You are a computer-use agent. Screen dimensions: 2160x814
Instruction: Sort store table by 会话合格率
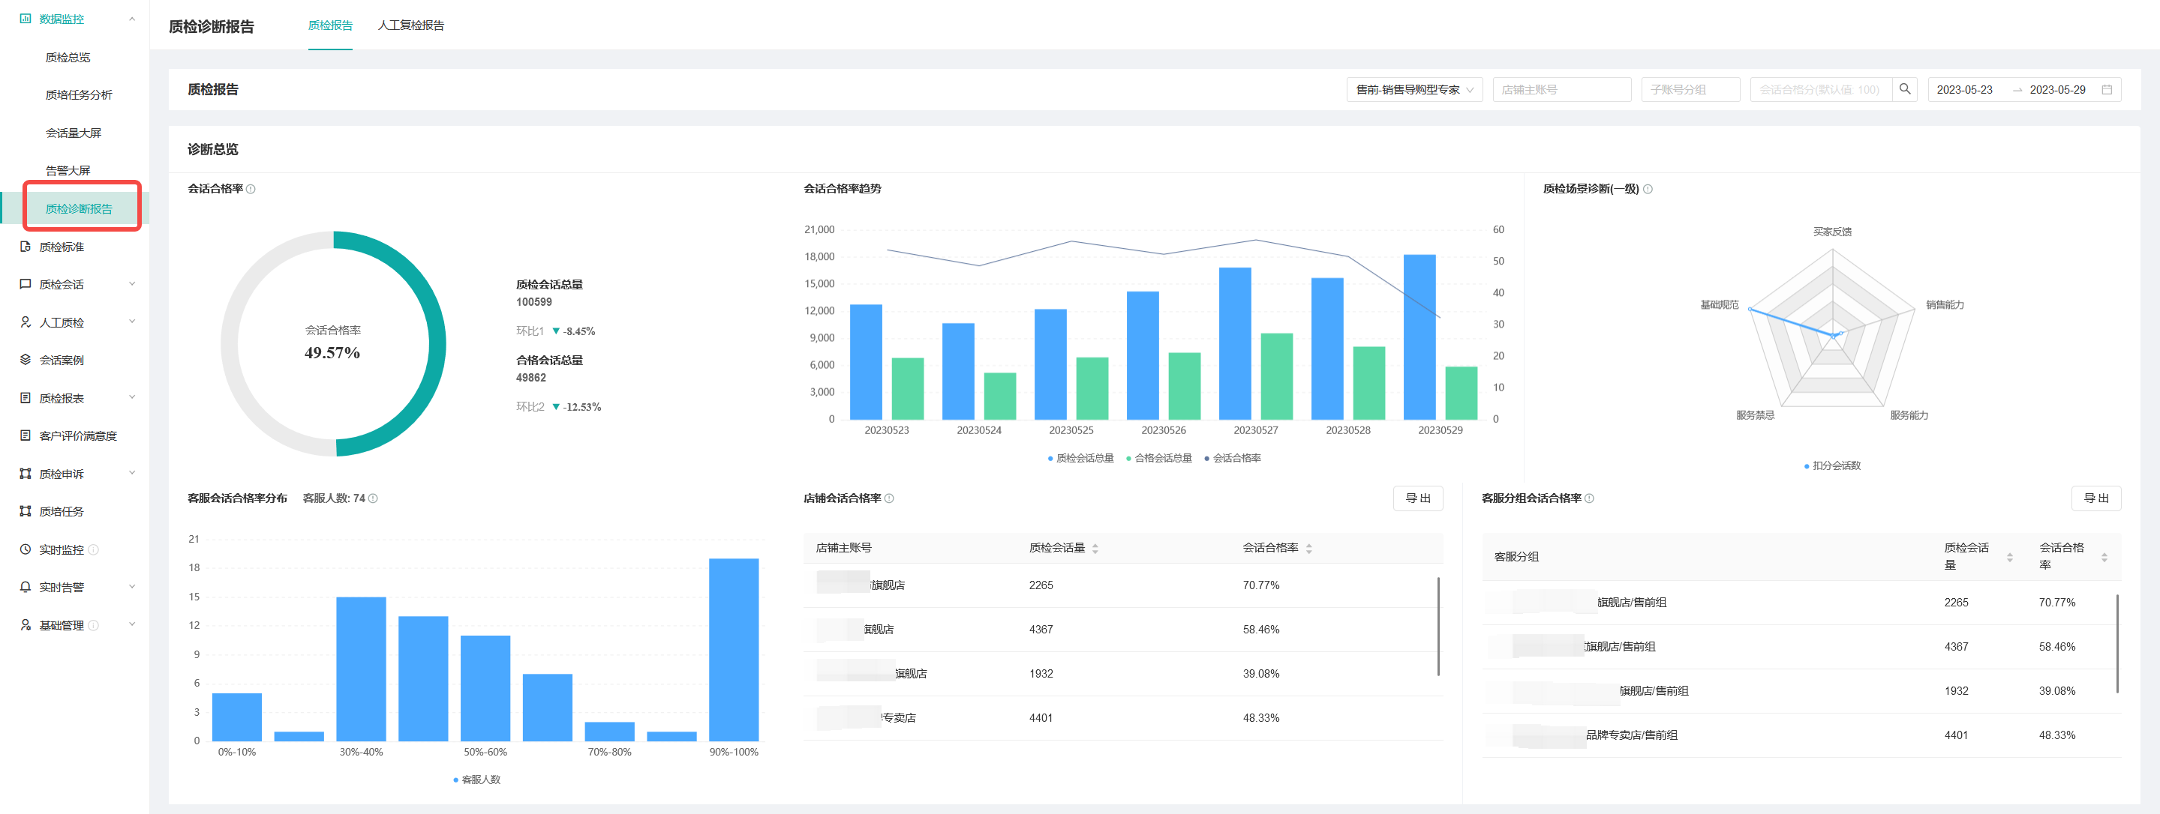tap(1309, 549)
